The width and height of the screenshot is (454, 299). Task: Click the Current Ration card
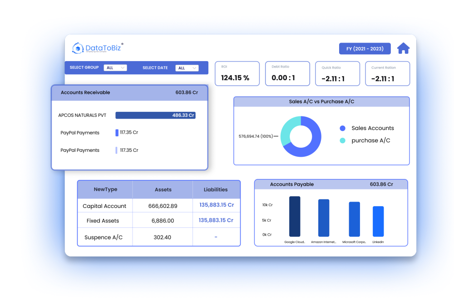pos(387,74)
